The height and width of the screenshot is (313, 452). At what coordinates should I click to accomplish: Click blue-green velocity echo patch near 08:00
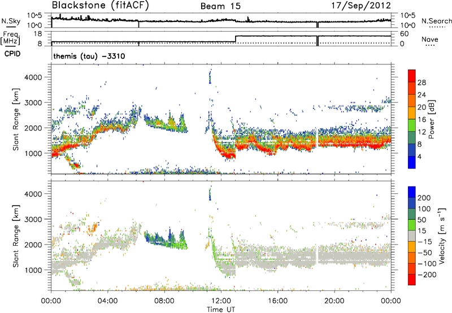pyautogui.click(x=166, y=240)
